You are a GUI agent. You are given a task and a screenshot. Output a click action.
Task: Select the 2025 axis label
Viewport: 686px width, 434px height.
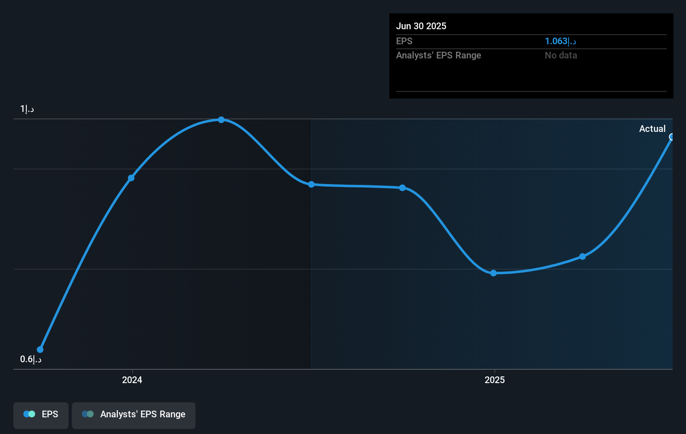pos(495,380)
